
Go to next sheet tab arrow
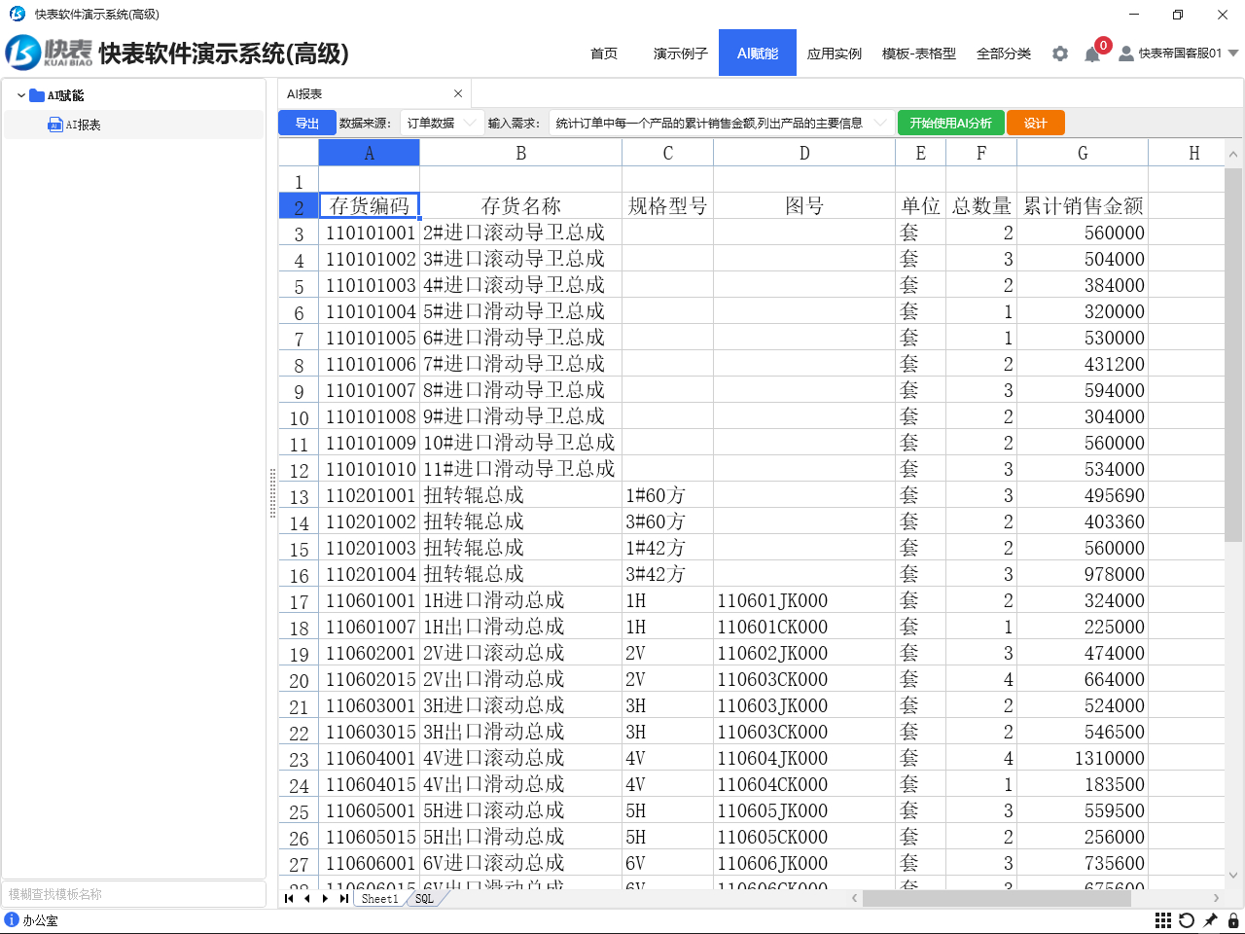point(325,898)
